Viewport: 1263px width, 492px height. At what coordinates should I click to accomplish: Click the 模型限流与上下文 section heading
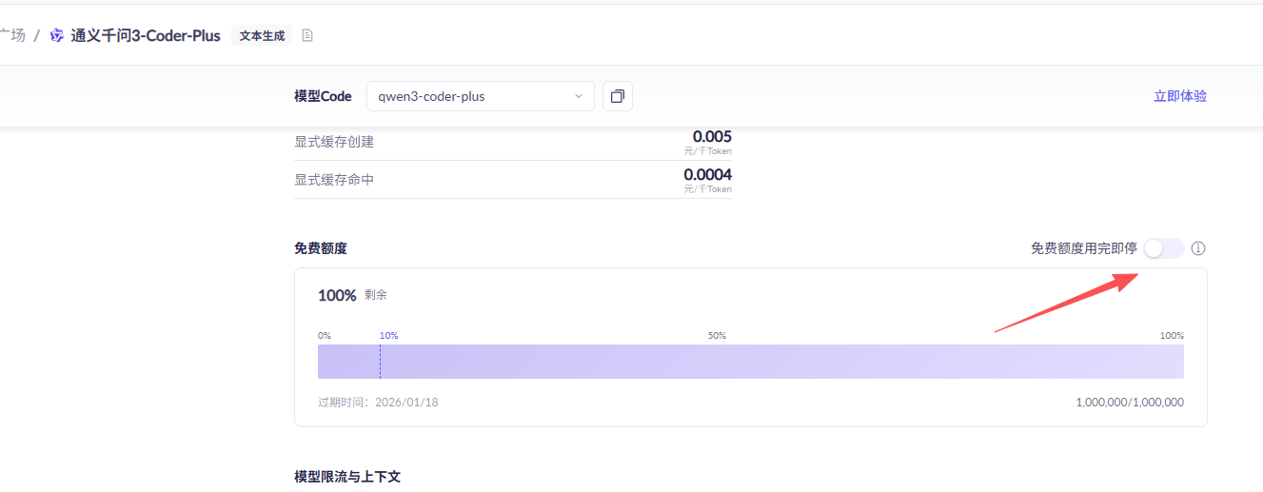pyautogui.click(x=347, y=476)
